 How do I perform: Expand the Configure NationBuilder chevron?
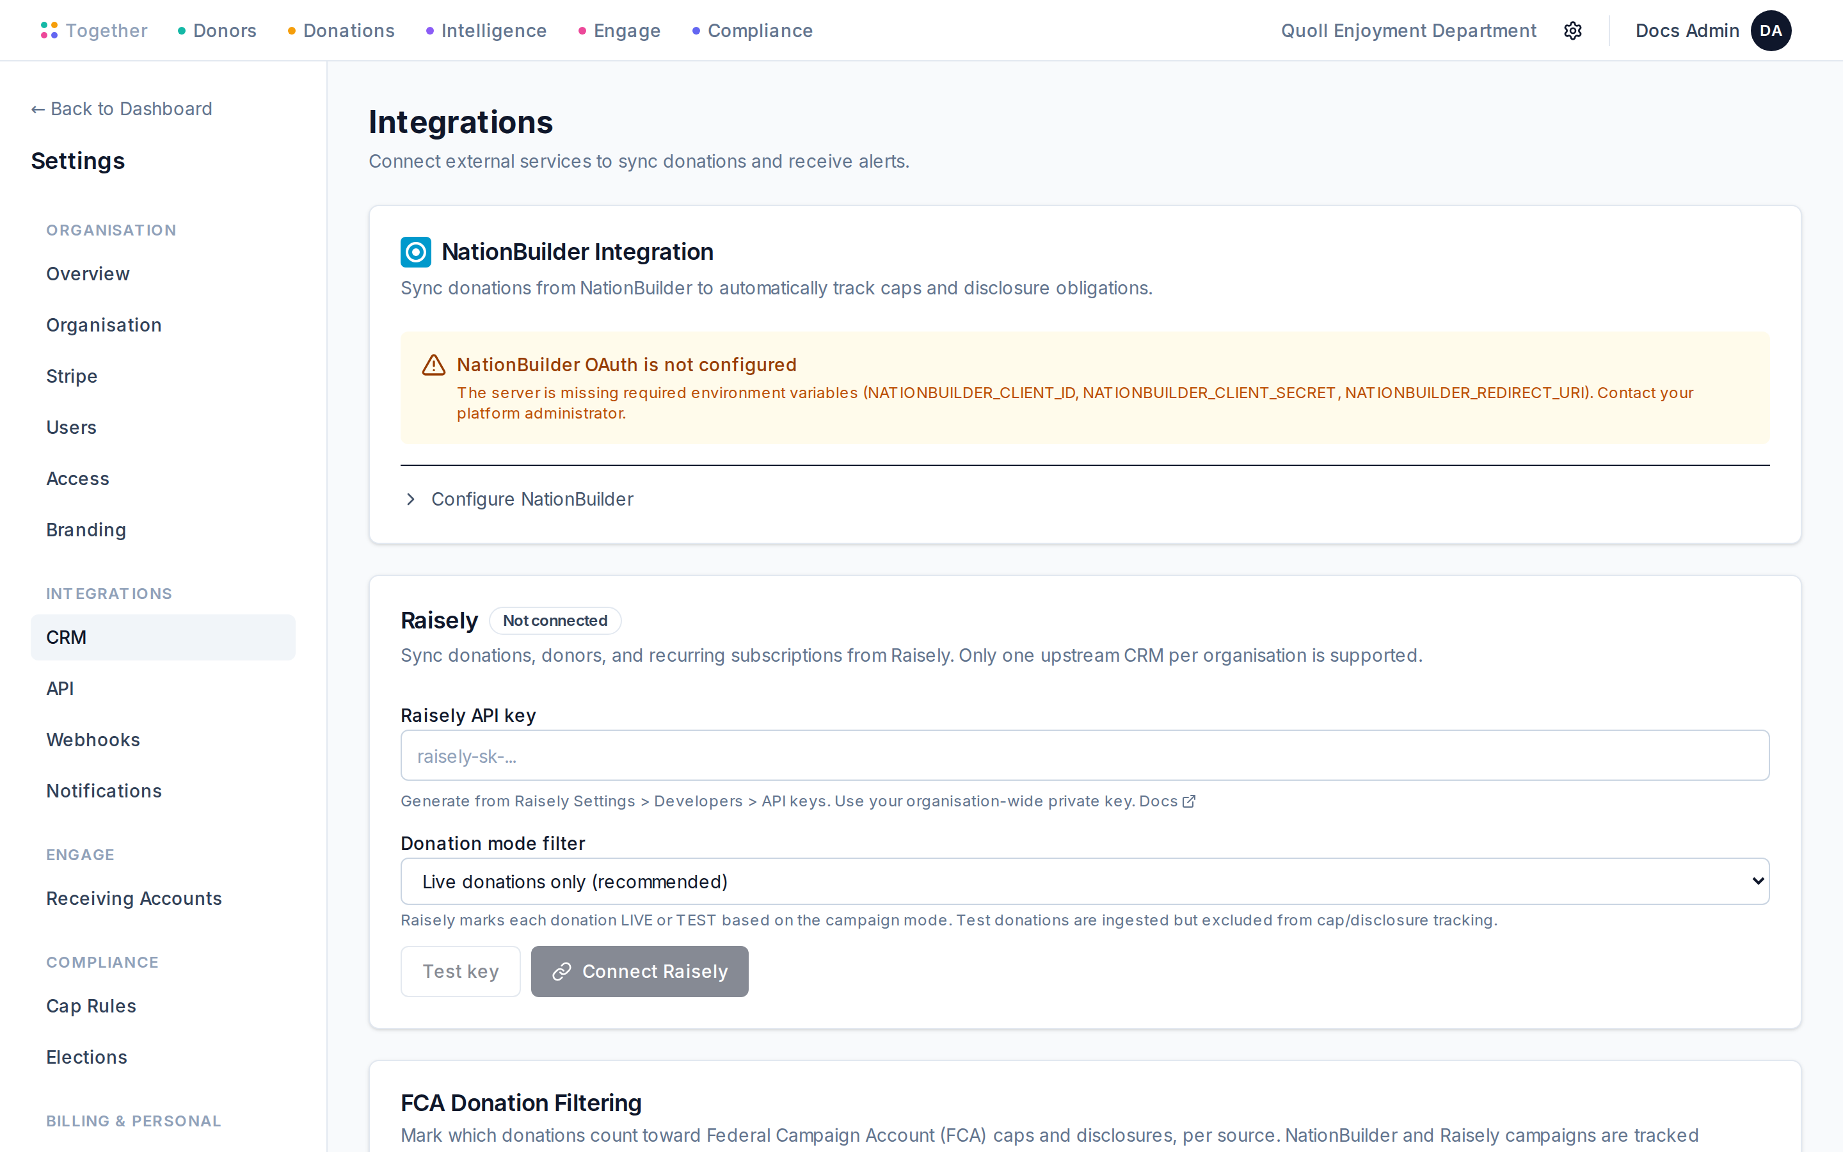pos(410,499)
